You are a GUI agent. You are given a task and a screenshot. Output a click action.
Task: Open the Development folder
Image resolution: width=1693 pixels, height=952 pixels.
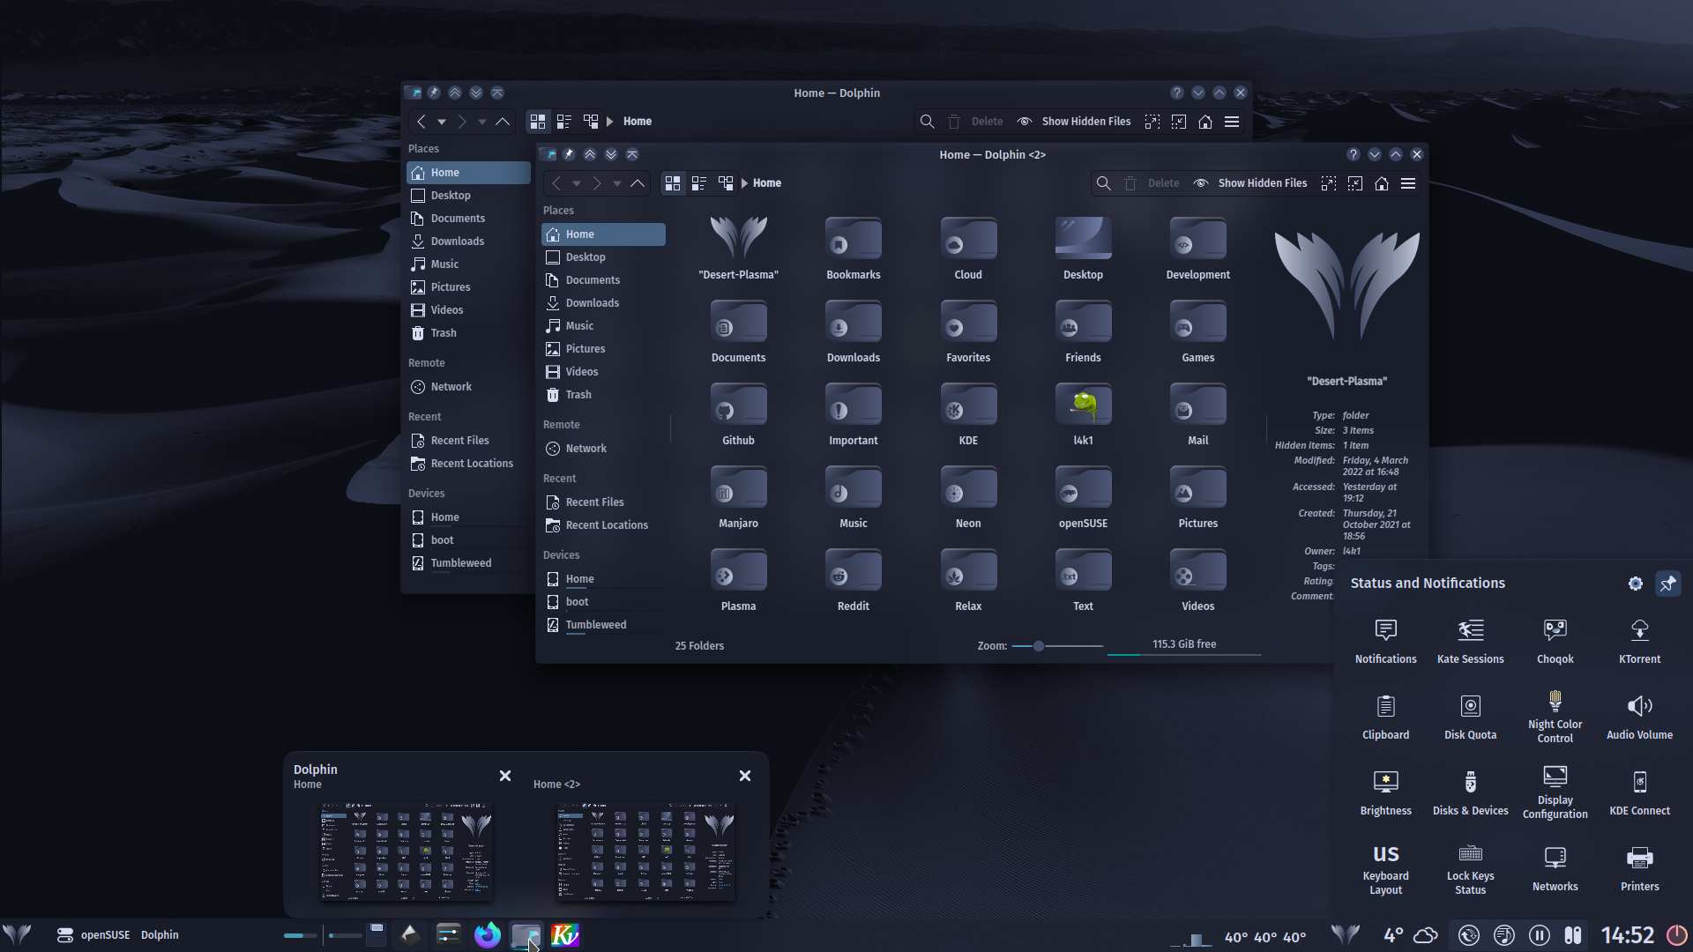pos(1197,249)
